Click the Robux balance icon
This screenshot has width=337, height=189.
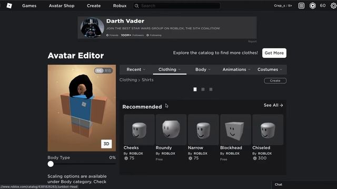tap(313, 6)
